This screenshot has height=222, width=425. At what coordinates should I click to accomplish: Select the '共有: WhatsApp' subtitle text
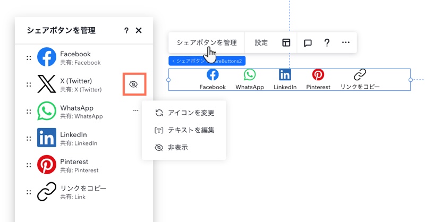click(x=81, y=116)
